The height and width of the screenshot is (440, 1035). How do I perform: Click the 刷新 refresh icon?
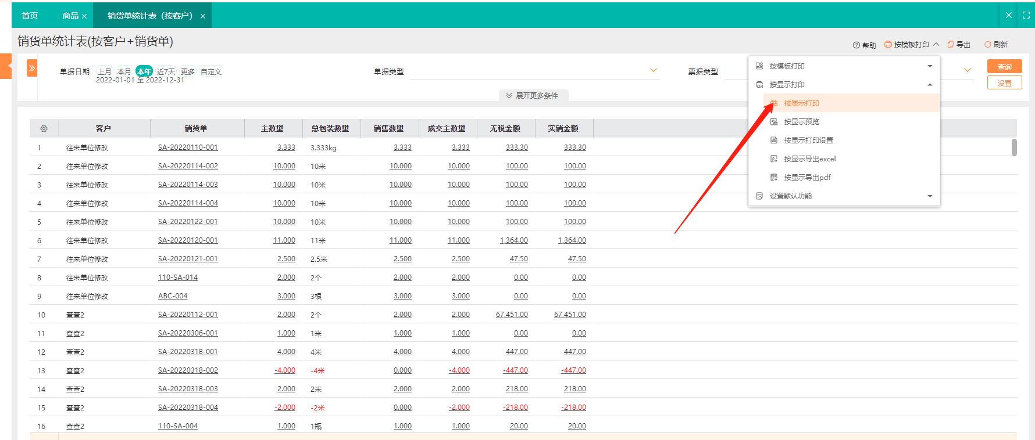pyautogui.click(x=987, y=45)
